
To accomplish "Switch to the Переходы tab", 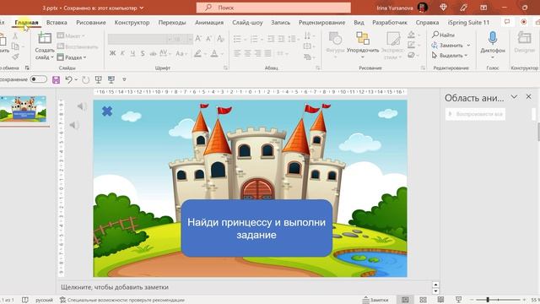I will 172,23.
